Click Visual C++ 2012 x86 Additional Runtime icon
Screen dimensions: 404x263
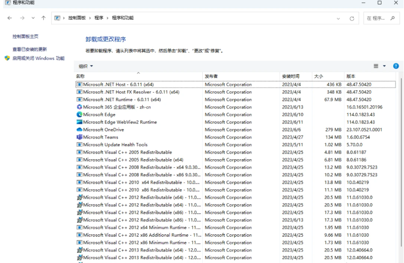point(79,235)
